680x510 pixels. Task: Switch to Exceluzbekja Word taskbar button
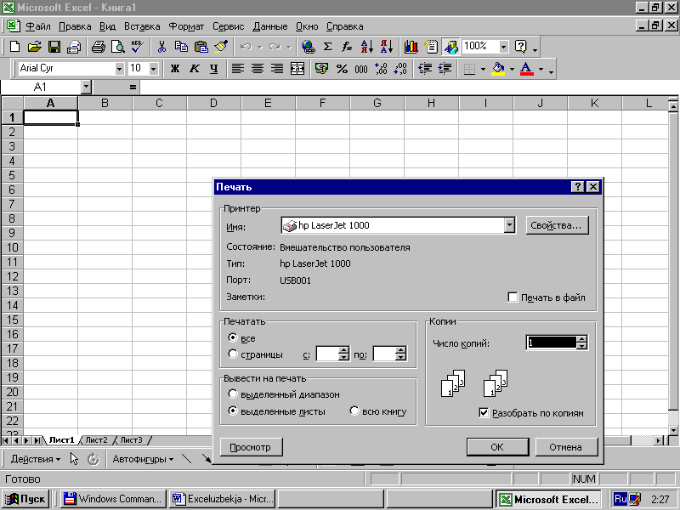(x=224, y=499)
